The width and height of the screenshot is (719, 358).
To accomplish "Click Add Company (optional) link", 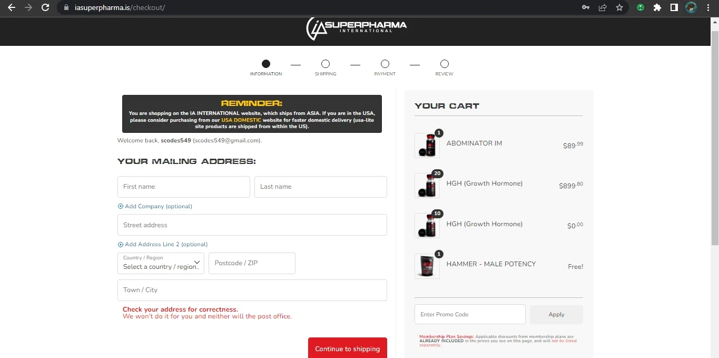I will (159, 206).
